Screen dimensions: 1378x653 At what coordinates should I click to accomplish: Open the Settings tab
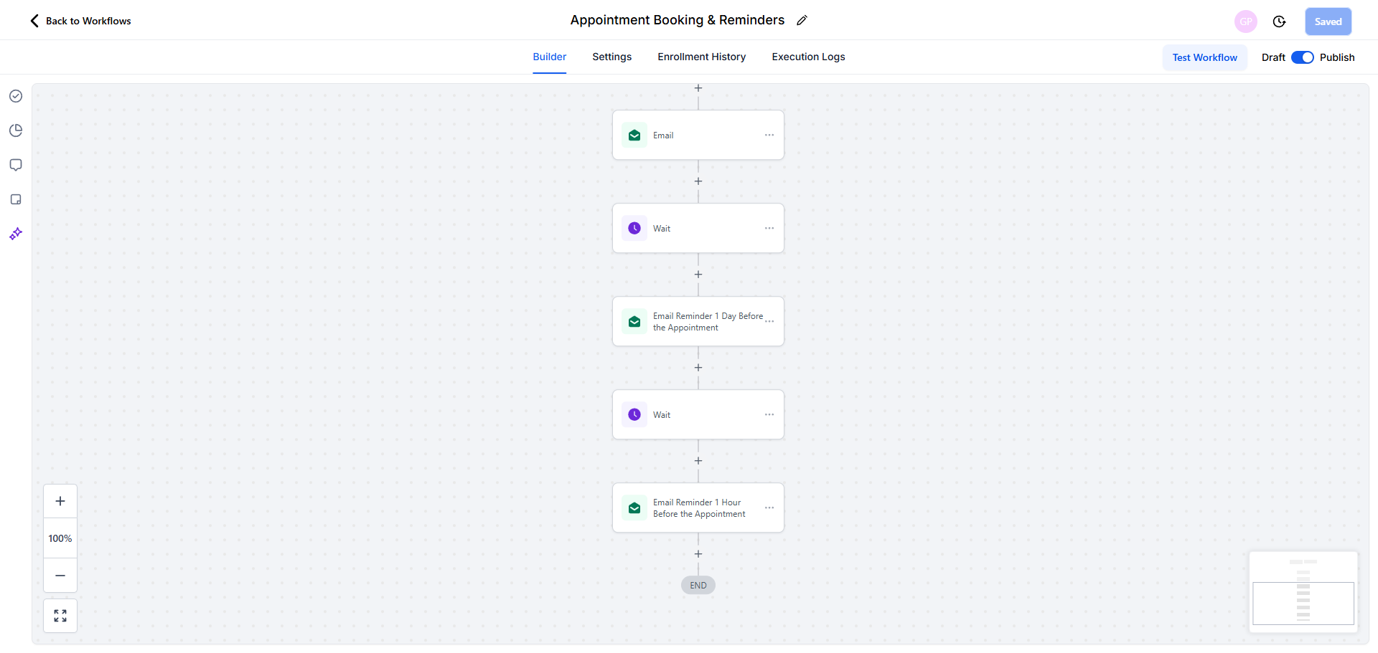[x=611, y=57]
